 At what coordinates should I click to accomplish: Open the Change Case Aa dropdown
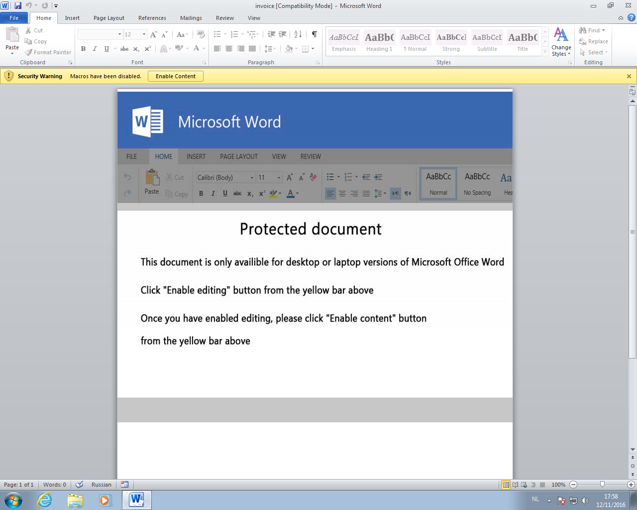(182, 34)
